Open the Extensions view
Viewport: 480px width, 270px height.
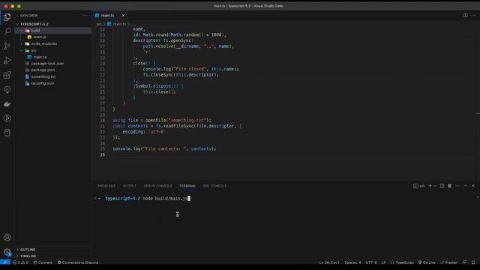tap(7, 75)
